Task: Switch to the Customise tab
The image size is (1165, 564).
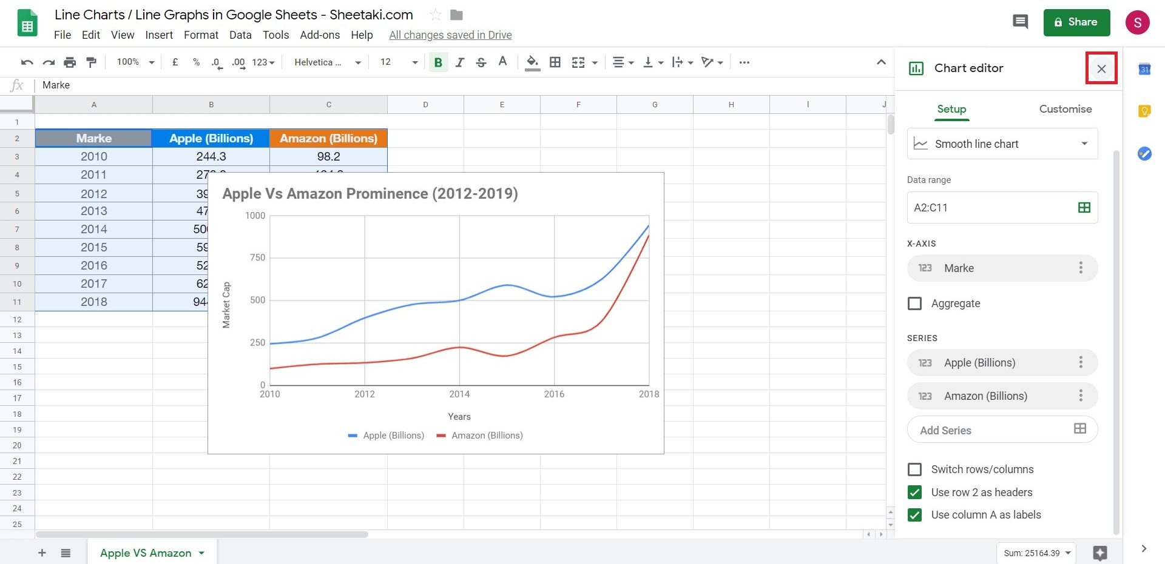Action: 1065,109
